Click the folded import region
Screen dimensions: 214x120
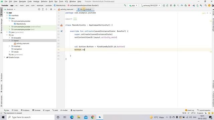tap(75, 19)
